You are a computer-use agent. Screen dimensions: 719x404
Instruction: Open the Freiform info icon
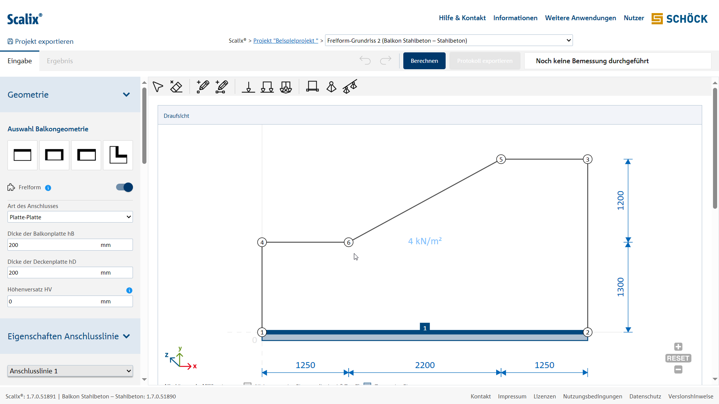pyautogui.click(x=48, y=188)
